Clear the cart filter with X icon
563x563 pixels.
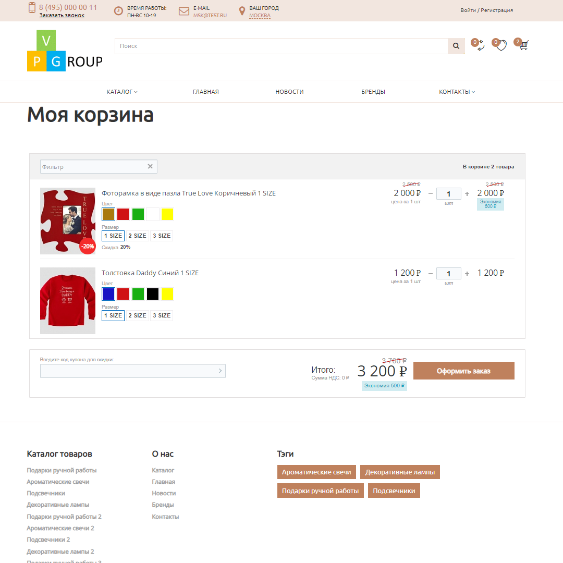coord(150,166)
